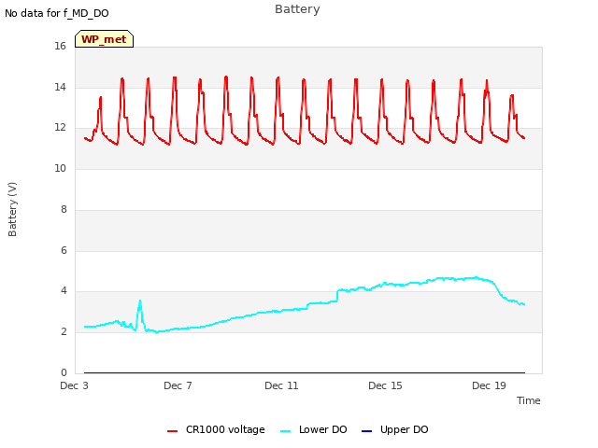The height and width of the screenshot is (448, 598).
Task: Click the Lower DO step jump near Dec 13
Action: tap(337, 296)
